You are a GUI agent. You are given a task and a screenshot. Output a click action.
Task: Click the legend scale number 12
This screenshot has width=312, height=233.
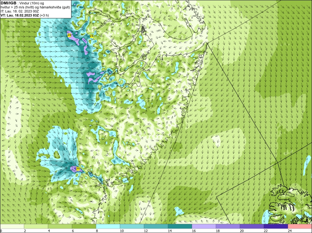pyautogui.click(x=146, y=231)
